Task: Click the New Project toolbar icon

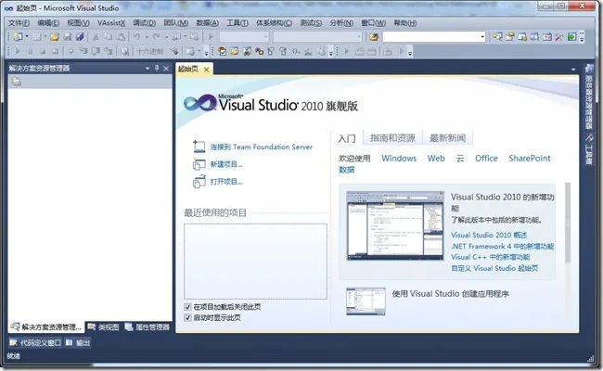Action: point(18,37)
